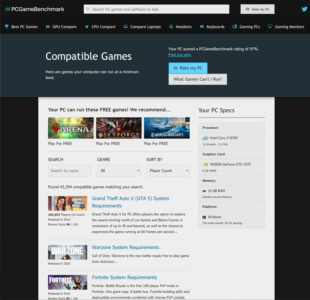The width and height of the screenshot is (310, 300).
Task: Open Best PC Games menu item
Action: (x=21, y=27)
